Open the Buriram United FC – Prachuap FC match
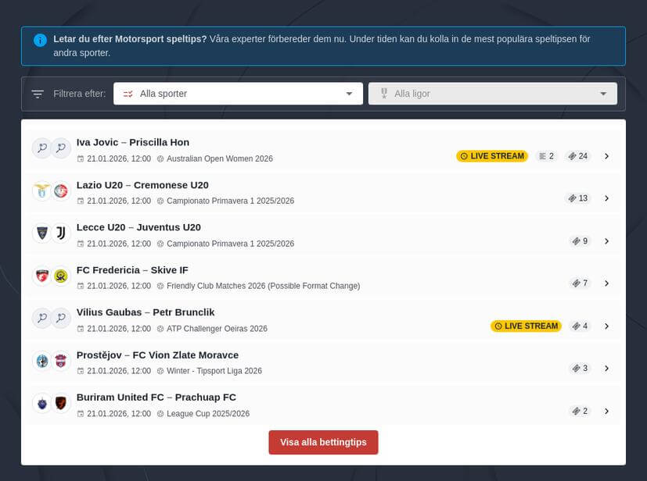 pyautogui.click(x=156, y=397)
